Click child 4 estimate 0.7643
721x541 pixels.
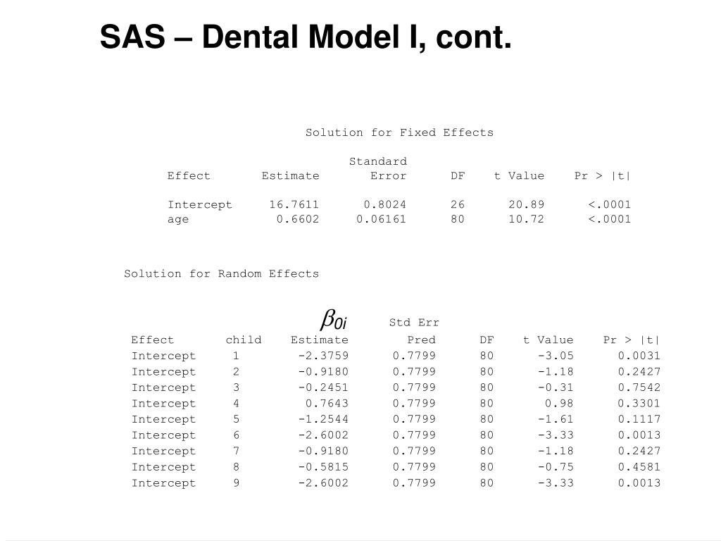click(x=327, y=404)
